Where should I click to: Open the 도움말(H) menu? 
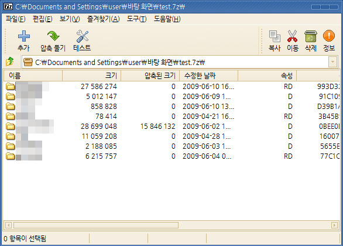tap(167, 19)
